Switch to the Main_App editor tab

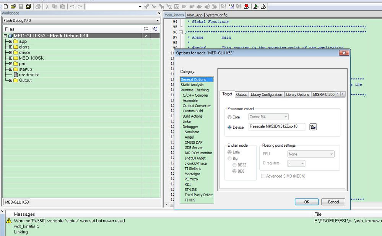[195, 15]
